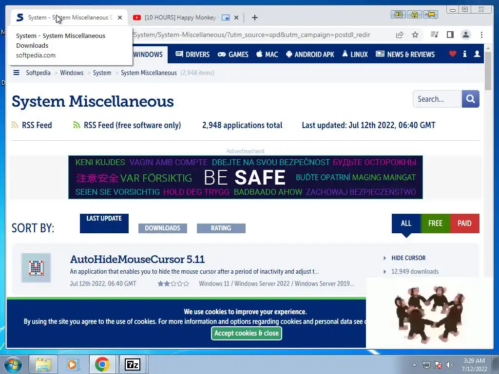Open the orange RSS Feed link
The height and width of the screenshot is (374, 499).
tap(32, 125)
